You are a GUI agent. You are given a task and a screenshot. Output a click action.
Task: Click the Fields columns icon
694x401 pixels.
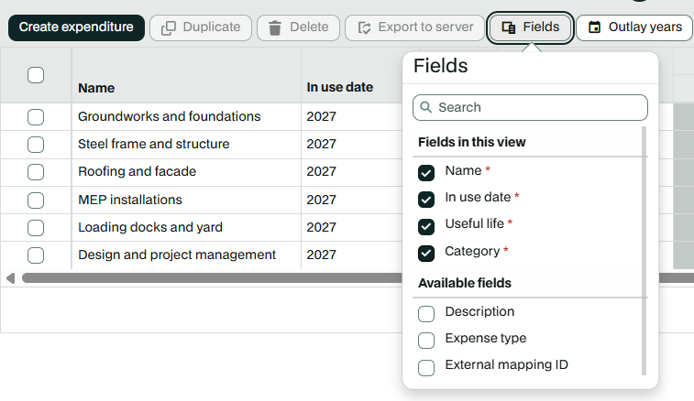(509, 27)
